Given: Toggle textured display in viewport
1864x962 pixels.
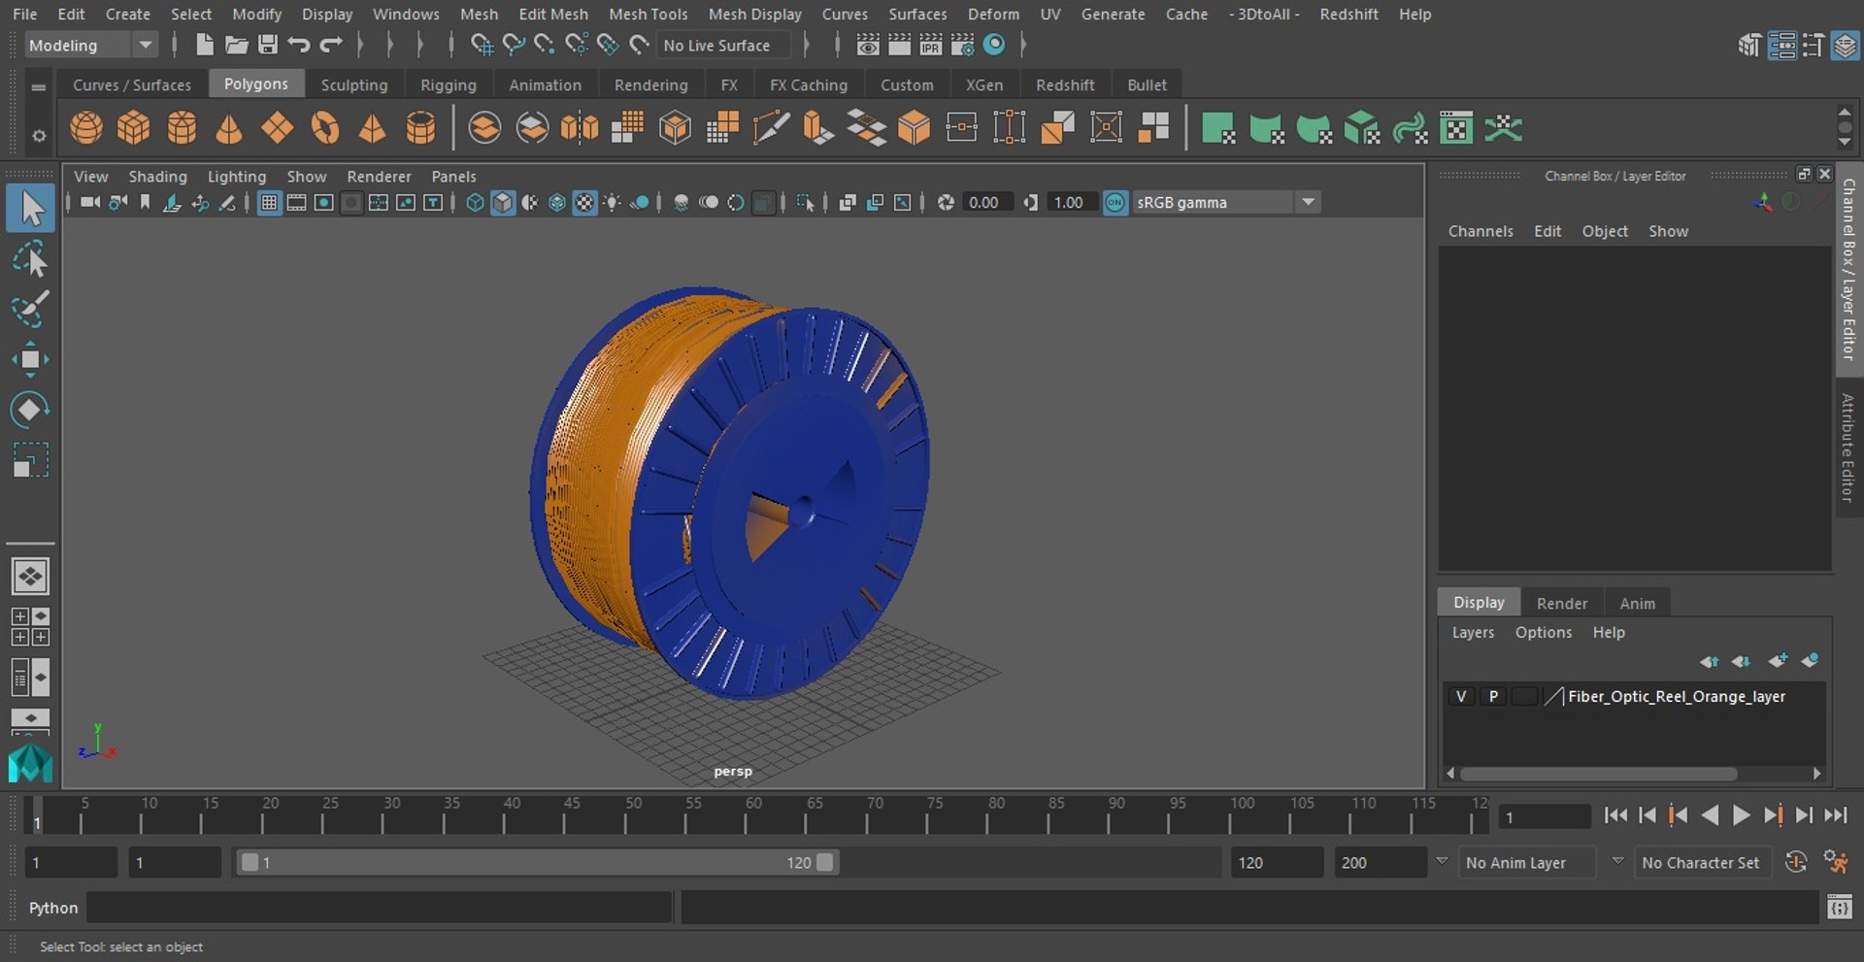Looking at the screenshot, I should 584,202.
